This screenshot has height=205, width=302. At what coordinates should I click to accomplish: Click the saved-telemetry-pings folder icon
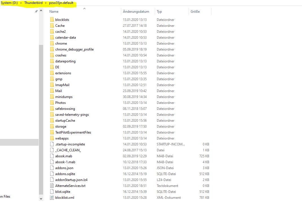52,115
